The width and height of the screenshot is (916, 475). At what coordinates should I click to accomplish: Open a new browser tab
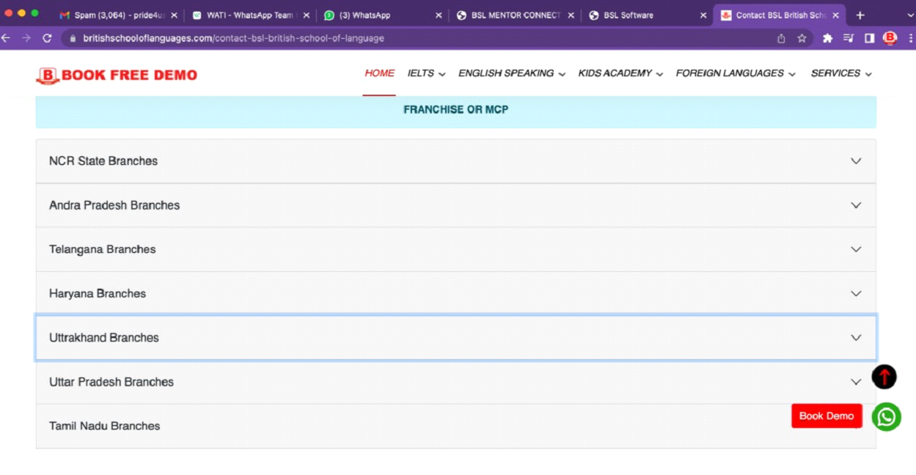click(860, 15)
